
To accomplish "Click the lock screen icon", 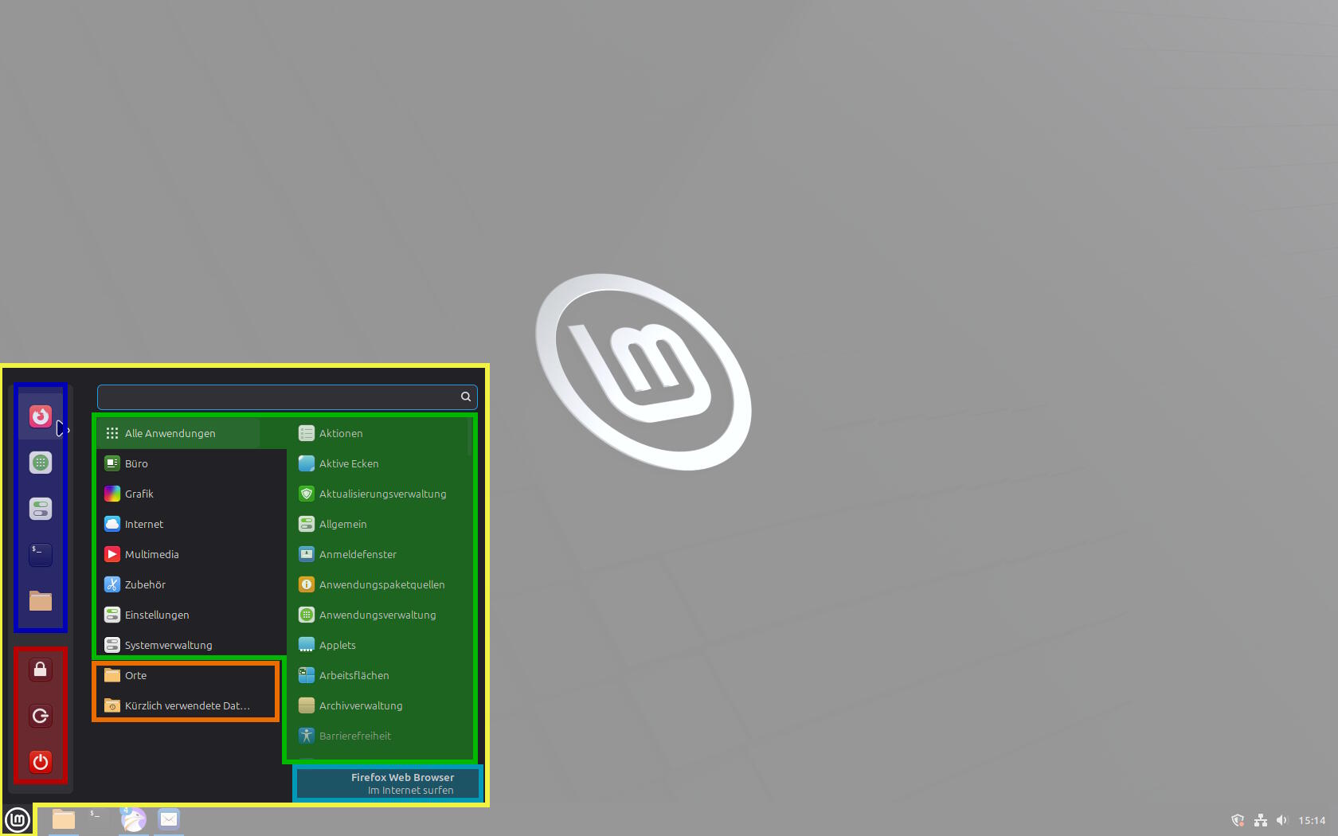I will coord(41,670).
